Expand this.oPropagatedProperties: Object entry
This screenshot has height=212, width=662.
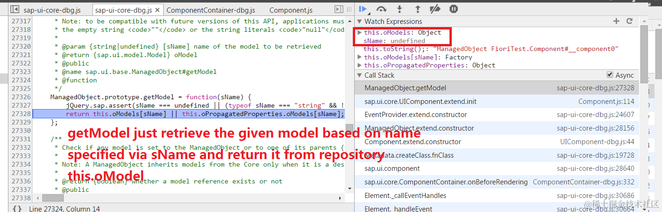tap(359, 65)
